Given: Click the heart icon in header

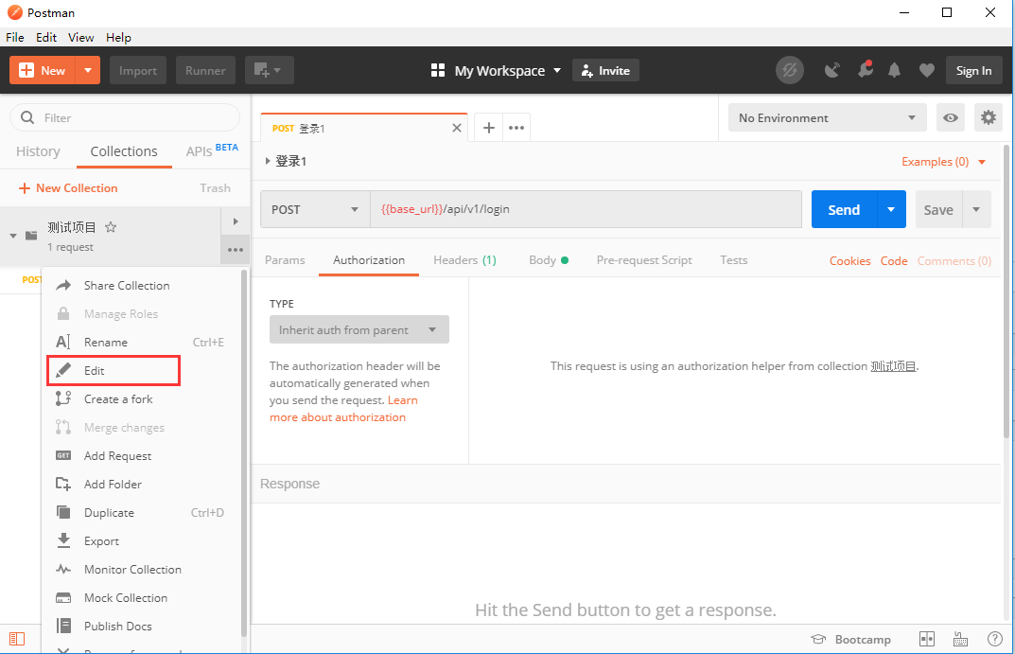Looking at the screenshot, I should [927, 70].
